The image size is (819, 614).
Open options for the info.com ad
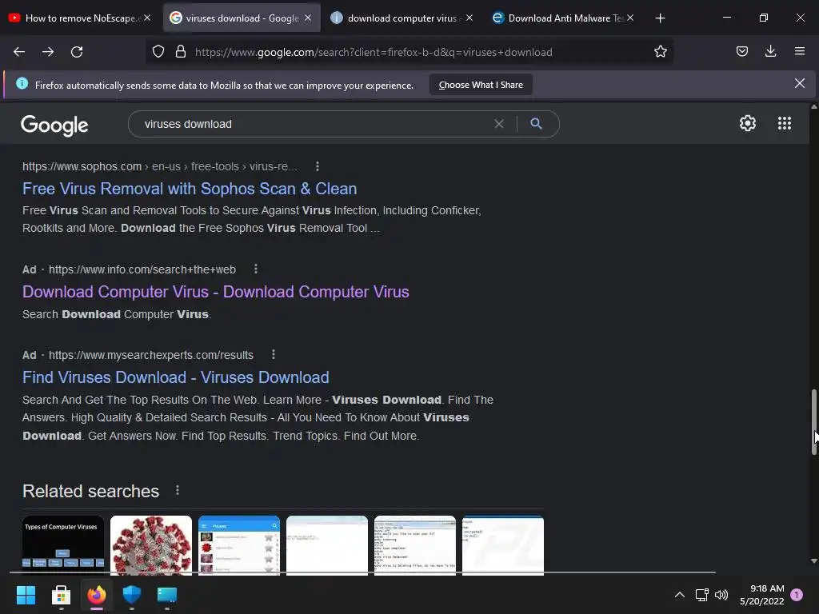coord(255,269)
